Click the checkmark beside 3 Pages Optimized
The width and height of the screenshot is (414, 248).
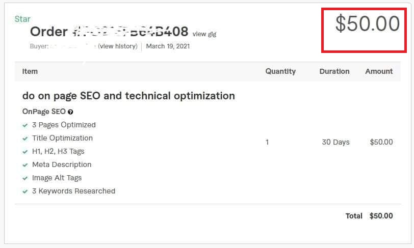click(25, 125)
